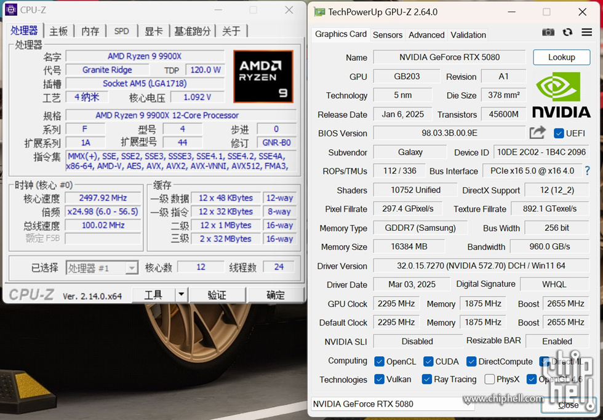Screen dimensions: 603x420
Task: Take a screenshot with the GPU-Z camera icon
Action: (x=548, y=33)
